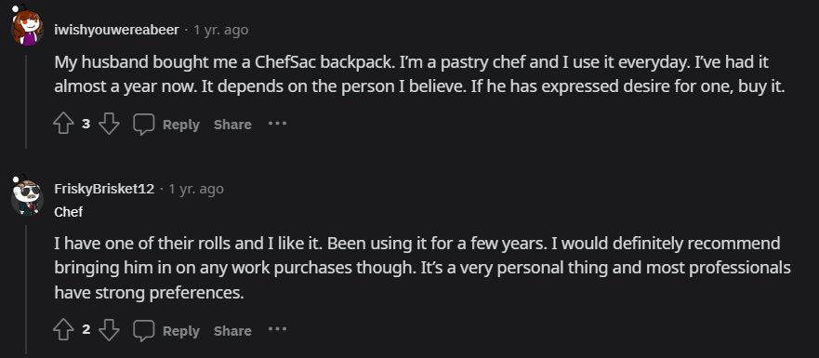The height and width of the screenshot is (358, 819).
Task: Collapse the iwishyouwereabeer comment thread line
Action: click(x=27, y=102)
